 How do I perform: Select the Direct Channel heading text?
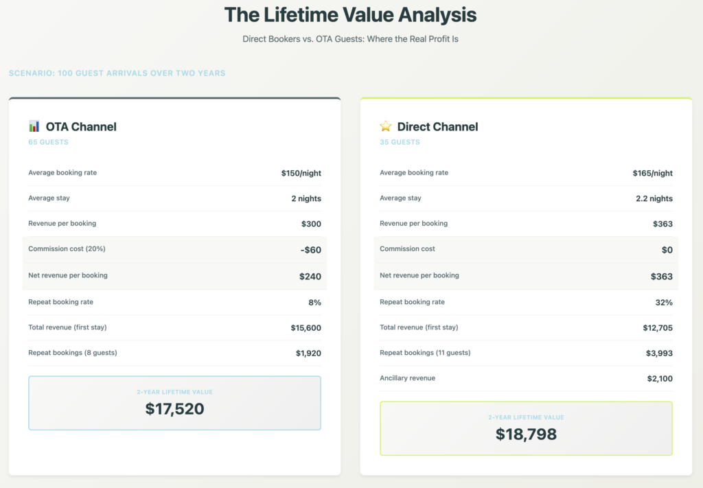[437, 126]
